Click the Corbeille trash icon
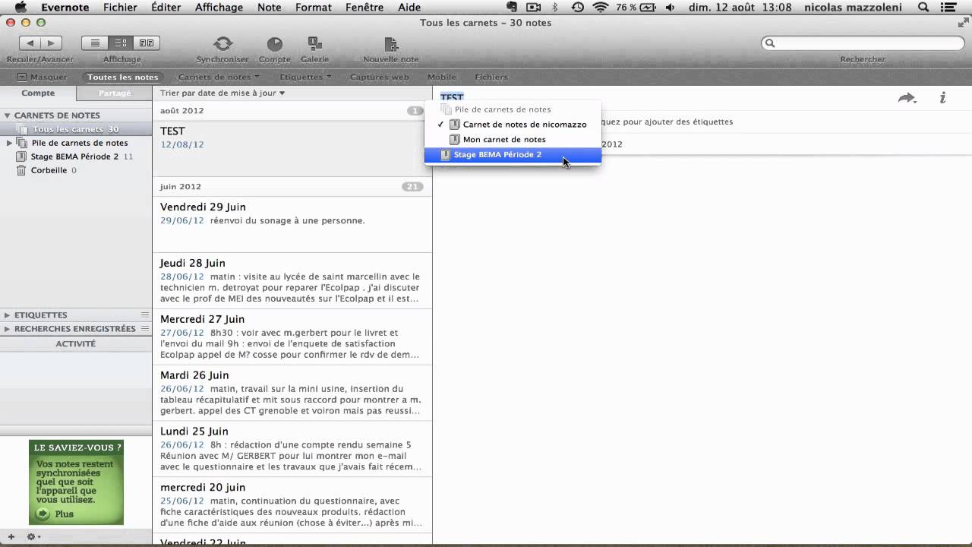The image size is (972, 547). point(21,170)
